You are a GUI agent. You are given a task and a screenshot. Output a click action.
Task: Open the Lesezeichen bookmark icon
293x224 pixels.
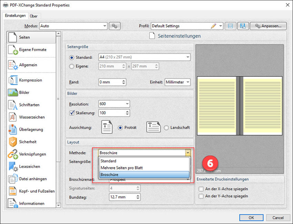point(13,167)
